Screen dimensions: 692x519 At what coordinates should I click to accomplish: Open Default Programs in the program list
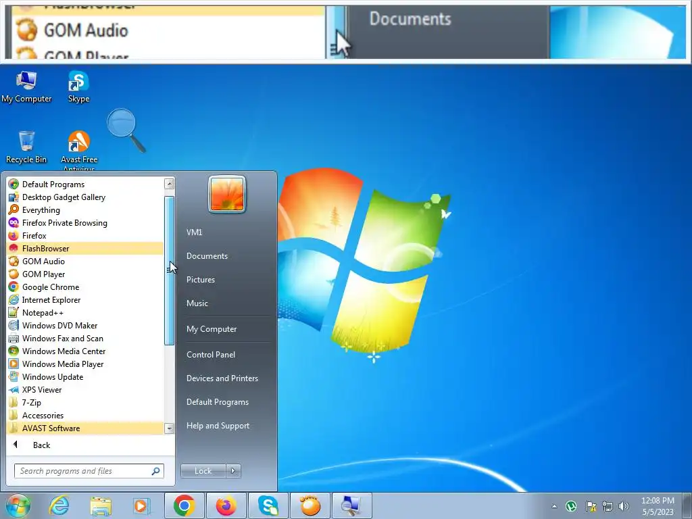click(85, 184)
